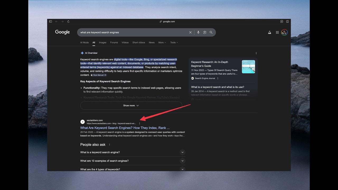Open People also ask options menu
Viewport: 338px width, 190px height.
point(110,145)
